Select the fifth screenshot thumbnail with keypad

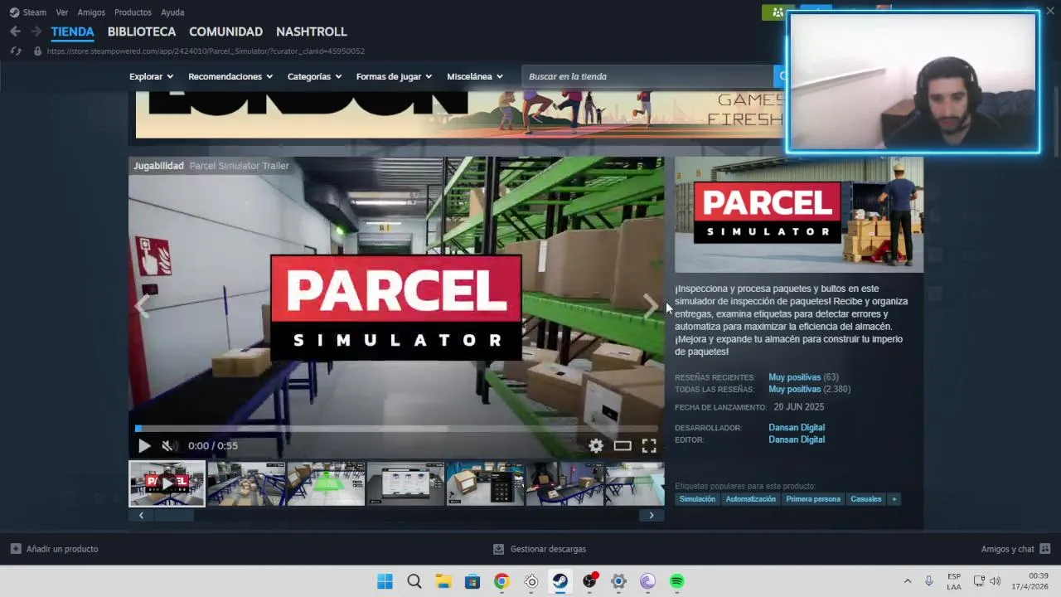pos(485,483)
